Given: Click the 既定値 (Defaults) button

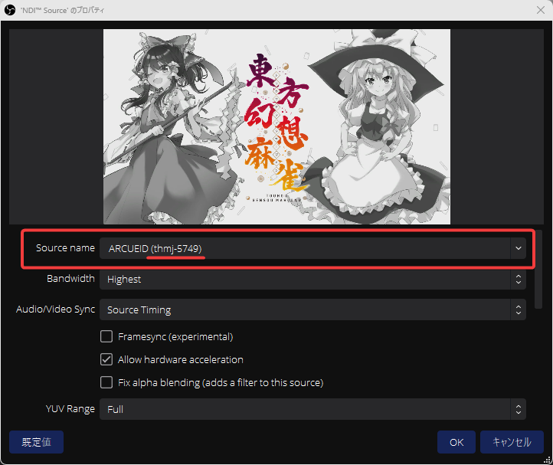Looking at the screenshot, I should 36,442.
